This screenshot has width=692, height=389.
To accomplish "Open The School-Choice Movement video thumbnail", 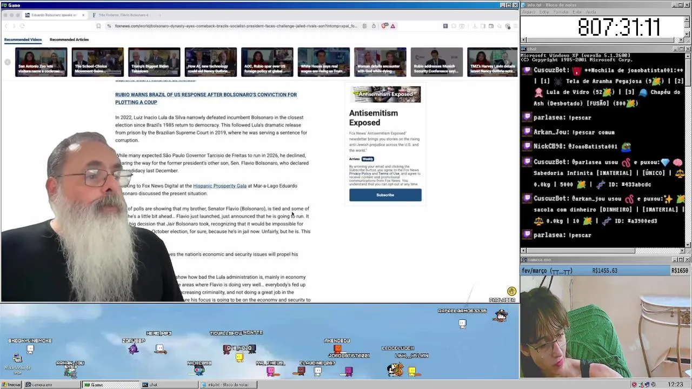I will tap(97, 62).
